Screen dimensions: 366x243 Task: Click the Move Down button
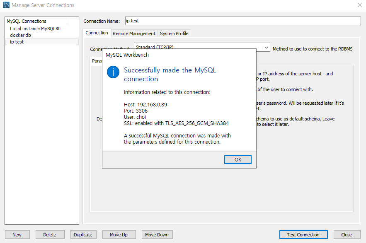click(x=157, y=235)
